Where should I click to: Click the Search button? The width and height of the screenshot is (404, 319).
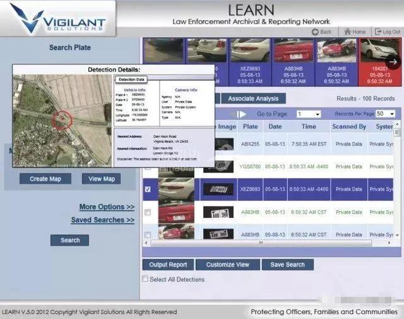pyautogui.click(x=70, y=240)
